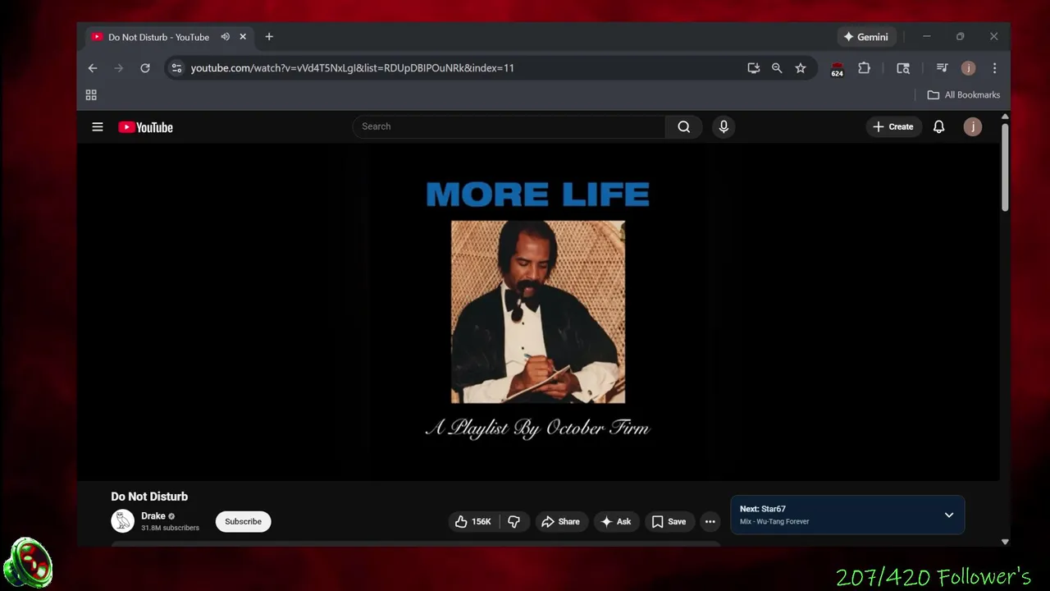Image resolution: width=1050 pixels, height=591 pixels.
Task: Focus the YouTube Search field
Action: [x=509, y=126]
